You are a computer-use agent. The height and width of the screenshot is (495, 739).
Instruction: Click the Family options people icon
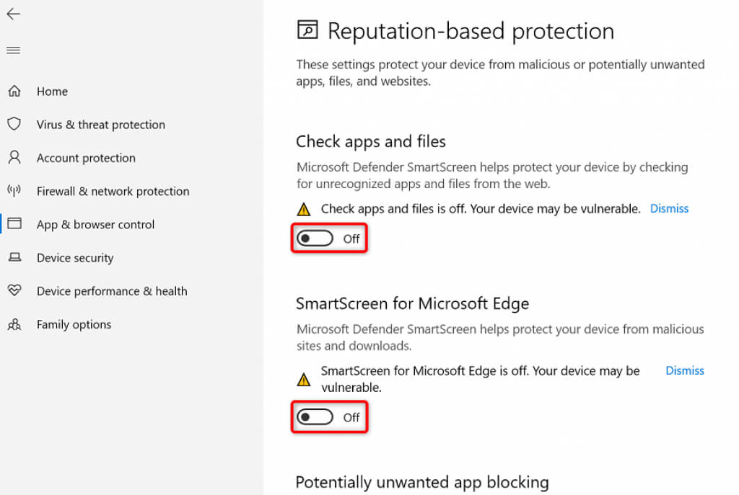(14, 324)
